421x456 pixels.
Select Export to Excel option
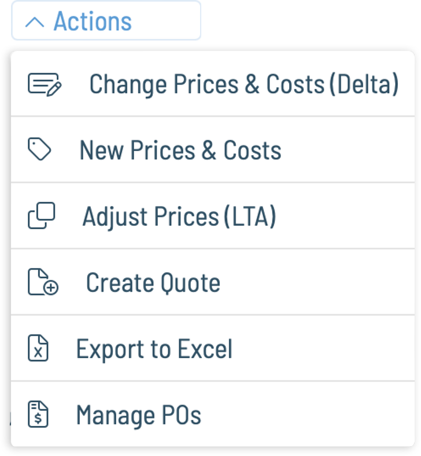click(x=213, y=348)
